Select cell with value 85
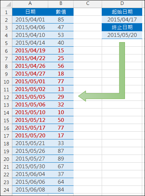This screenshot has width=145, height=196. 61,20
